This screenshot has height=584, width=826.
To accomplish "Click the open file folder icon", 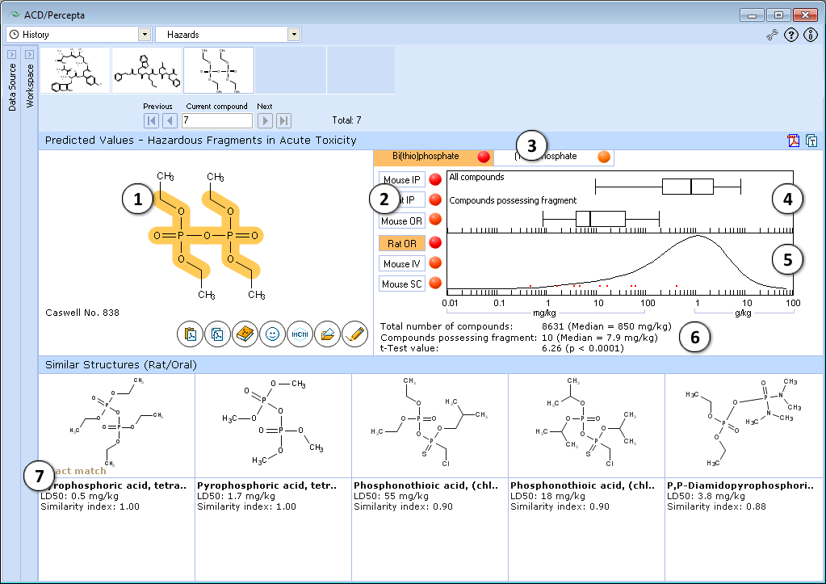I will click(x=327, y=334).
